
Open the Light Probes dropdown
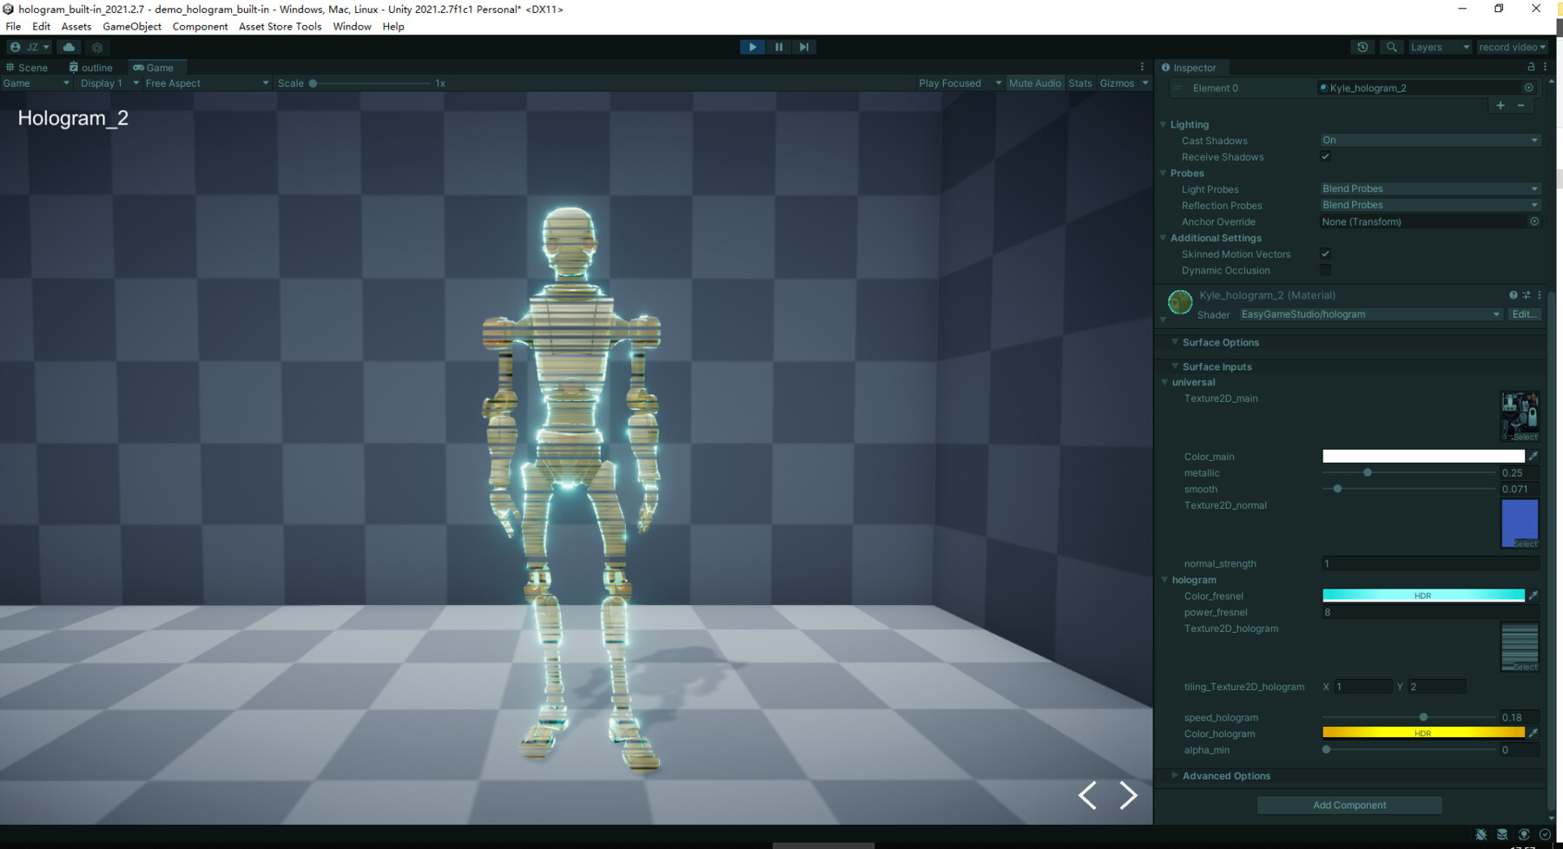pos(1428,188)
